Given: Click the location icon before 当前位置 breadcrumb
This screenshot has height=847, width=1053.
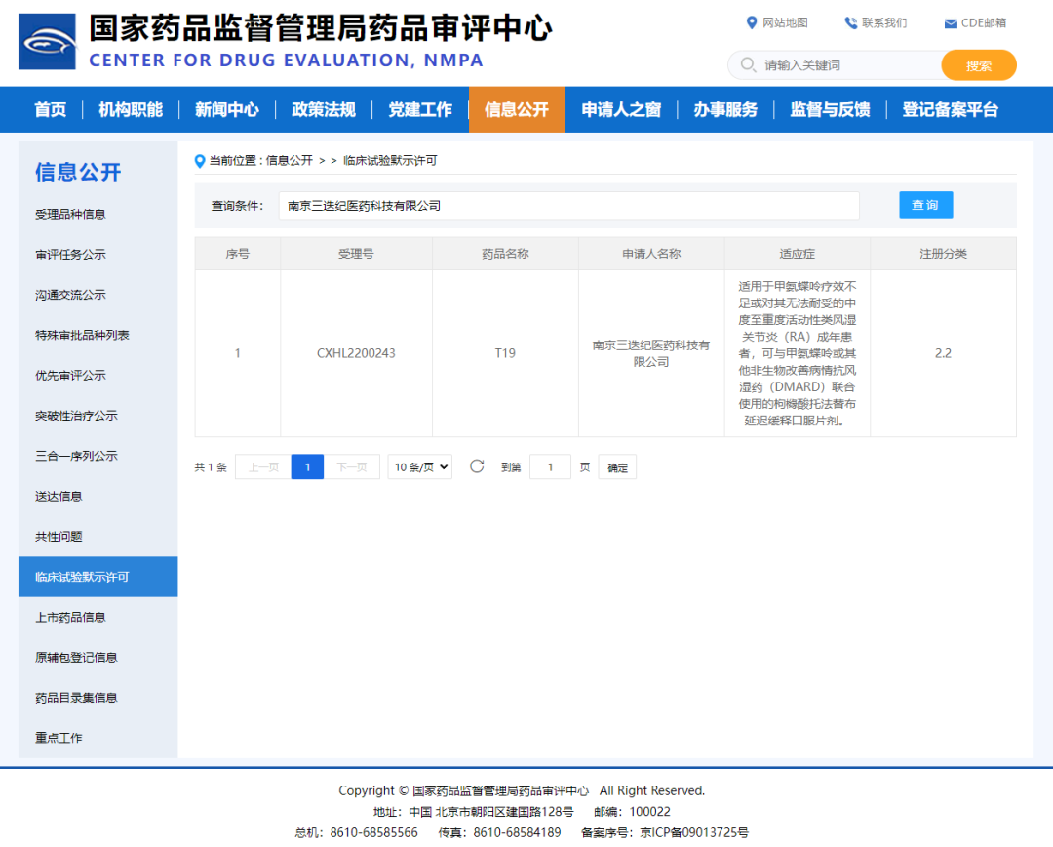Looking at the screenshot, I should pyautogui.click(x=200, y=160).
